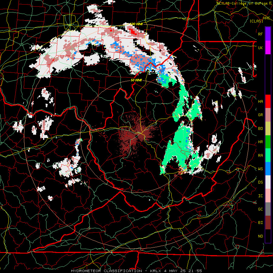Click the HYDROMETEOR CLASSIFICATION caption text

point(106,271)
